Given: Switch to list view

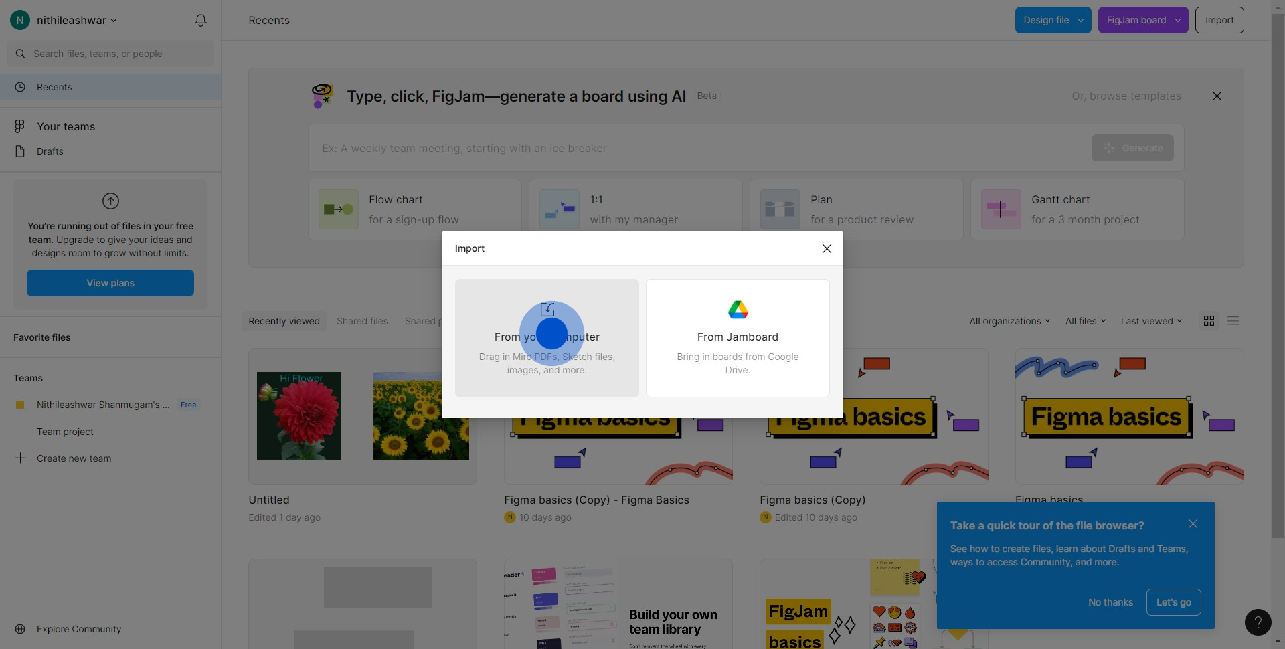Looking at the screenshot, I should [x=1233, y=321].
